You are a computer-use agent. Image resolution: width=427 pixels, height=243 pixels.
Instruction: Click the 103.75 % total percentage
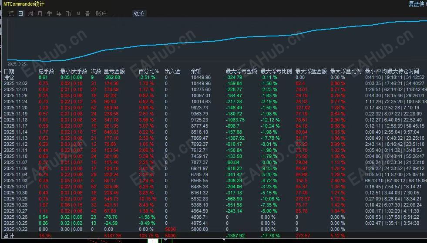tap(148, 236)
